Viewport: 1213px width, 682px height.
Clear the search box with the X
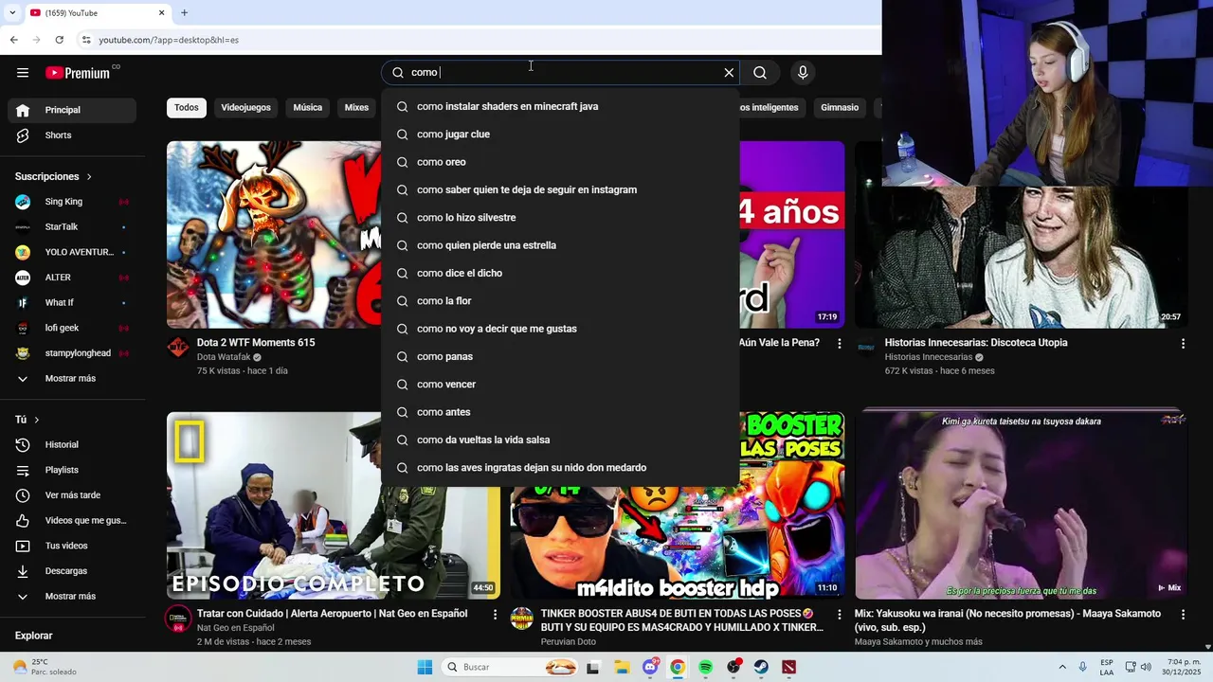pyautogui.click(x=729, y=73)
